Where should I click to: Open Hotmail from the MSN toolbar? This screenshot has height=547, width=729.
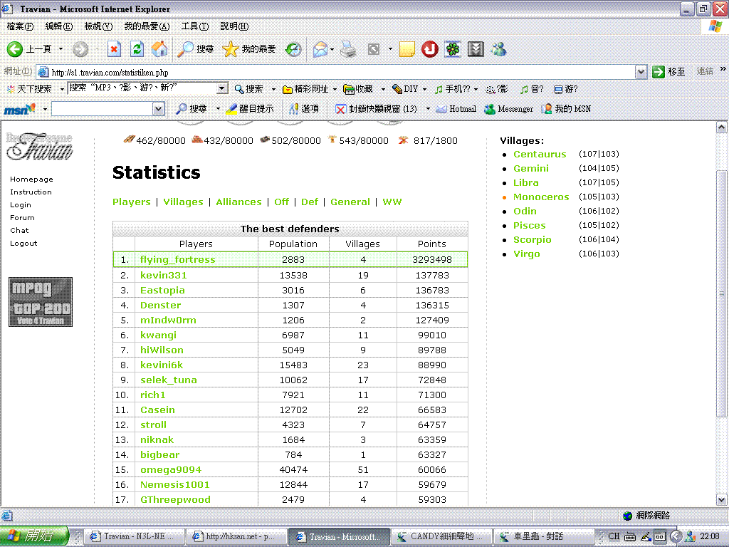[x=456, y=109]
